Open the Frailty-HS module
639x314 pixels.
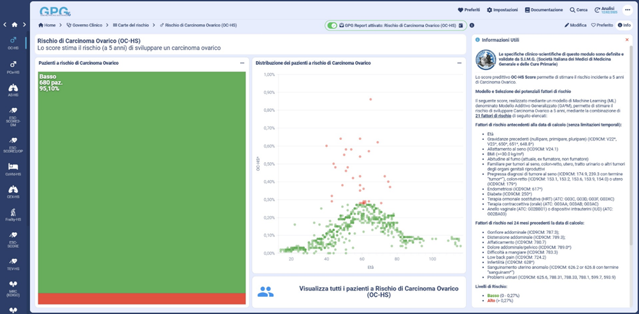click(x=13, y=215)
